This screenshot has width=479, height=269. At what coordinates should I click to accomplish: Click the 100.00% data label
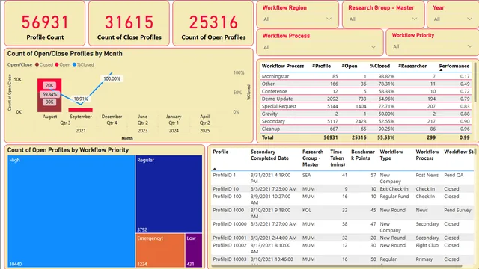click(x=112, y=78)
